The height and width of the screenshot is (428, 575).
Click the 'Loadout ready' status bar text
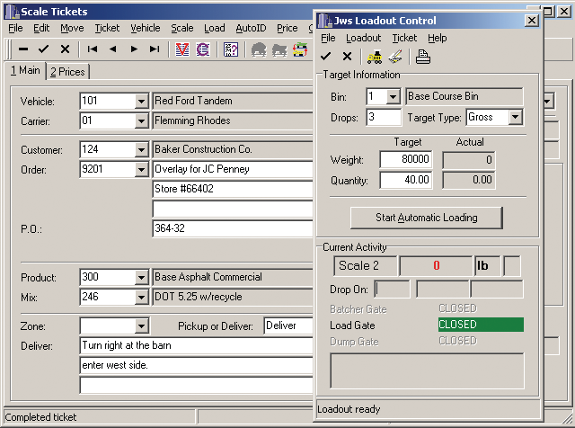point(349,409)
